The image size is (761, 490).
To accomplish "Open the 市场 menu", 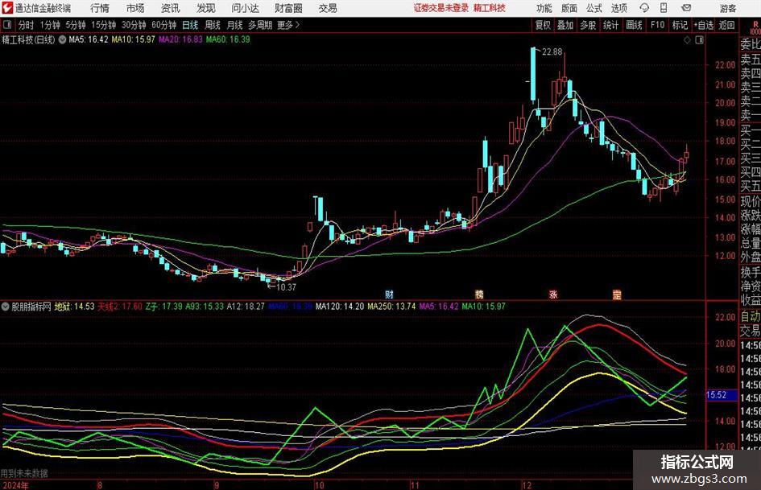I will 135,8.
